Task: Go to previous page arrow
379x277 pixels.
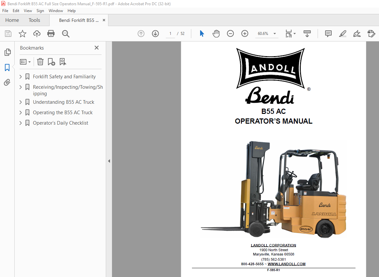Action: [141, 34]
